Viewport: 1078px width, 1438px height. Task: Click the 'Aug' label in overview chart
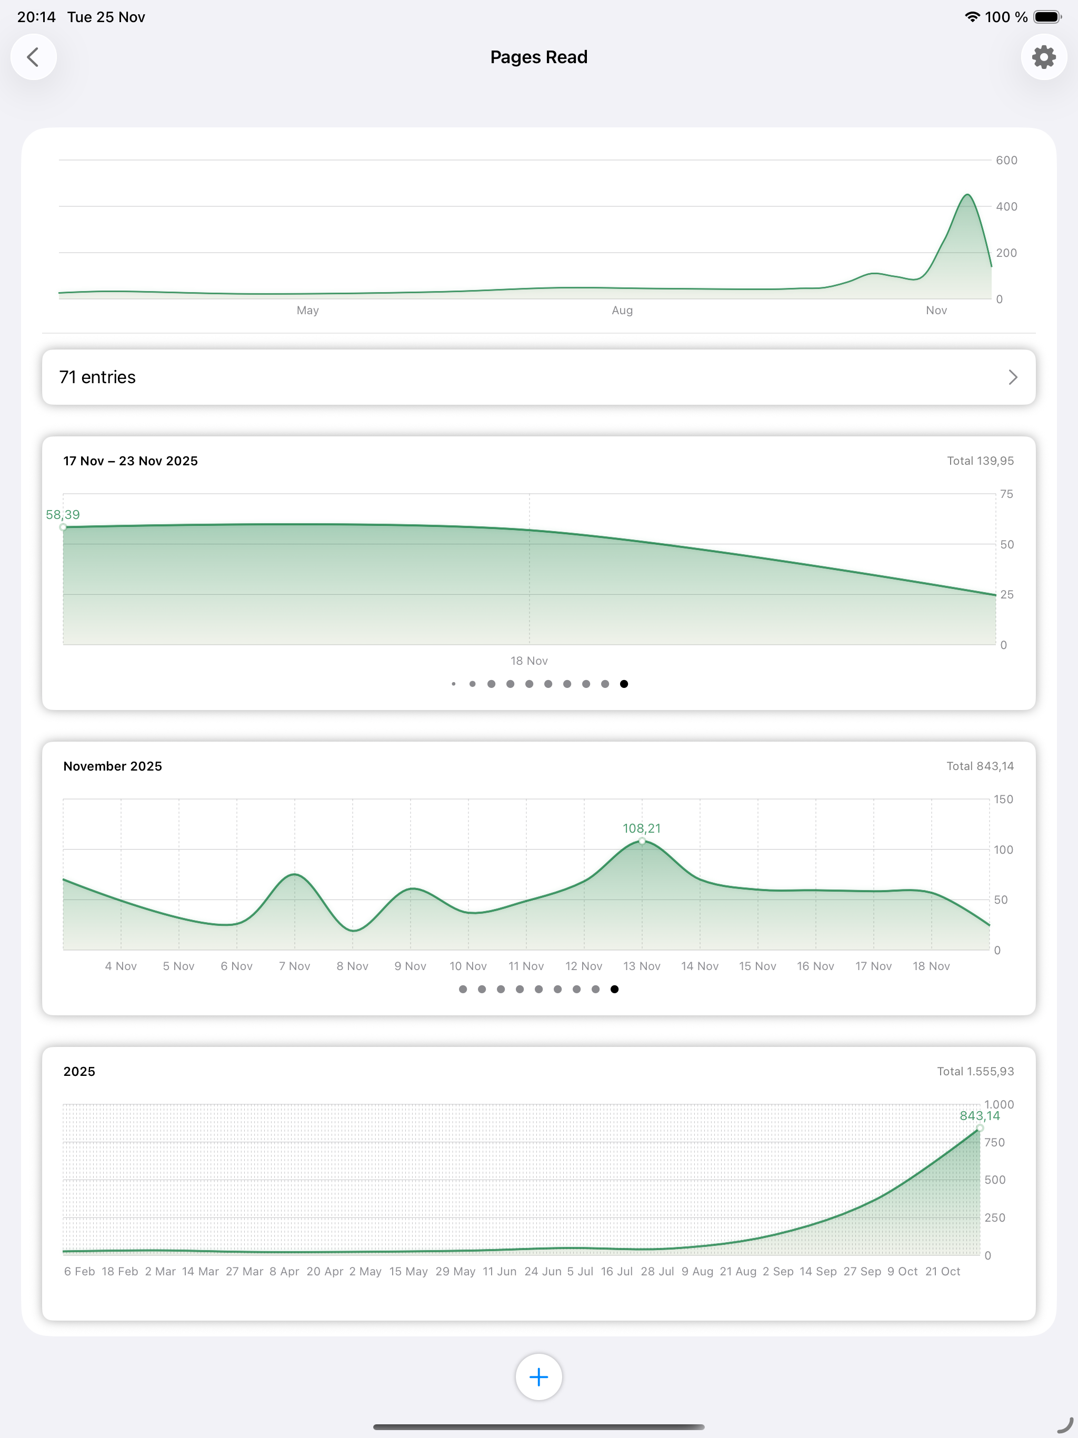click(622, 311)
